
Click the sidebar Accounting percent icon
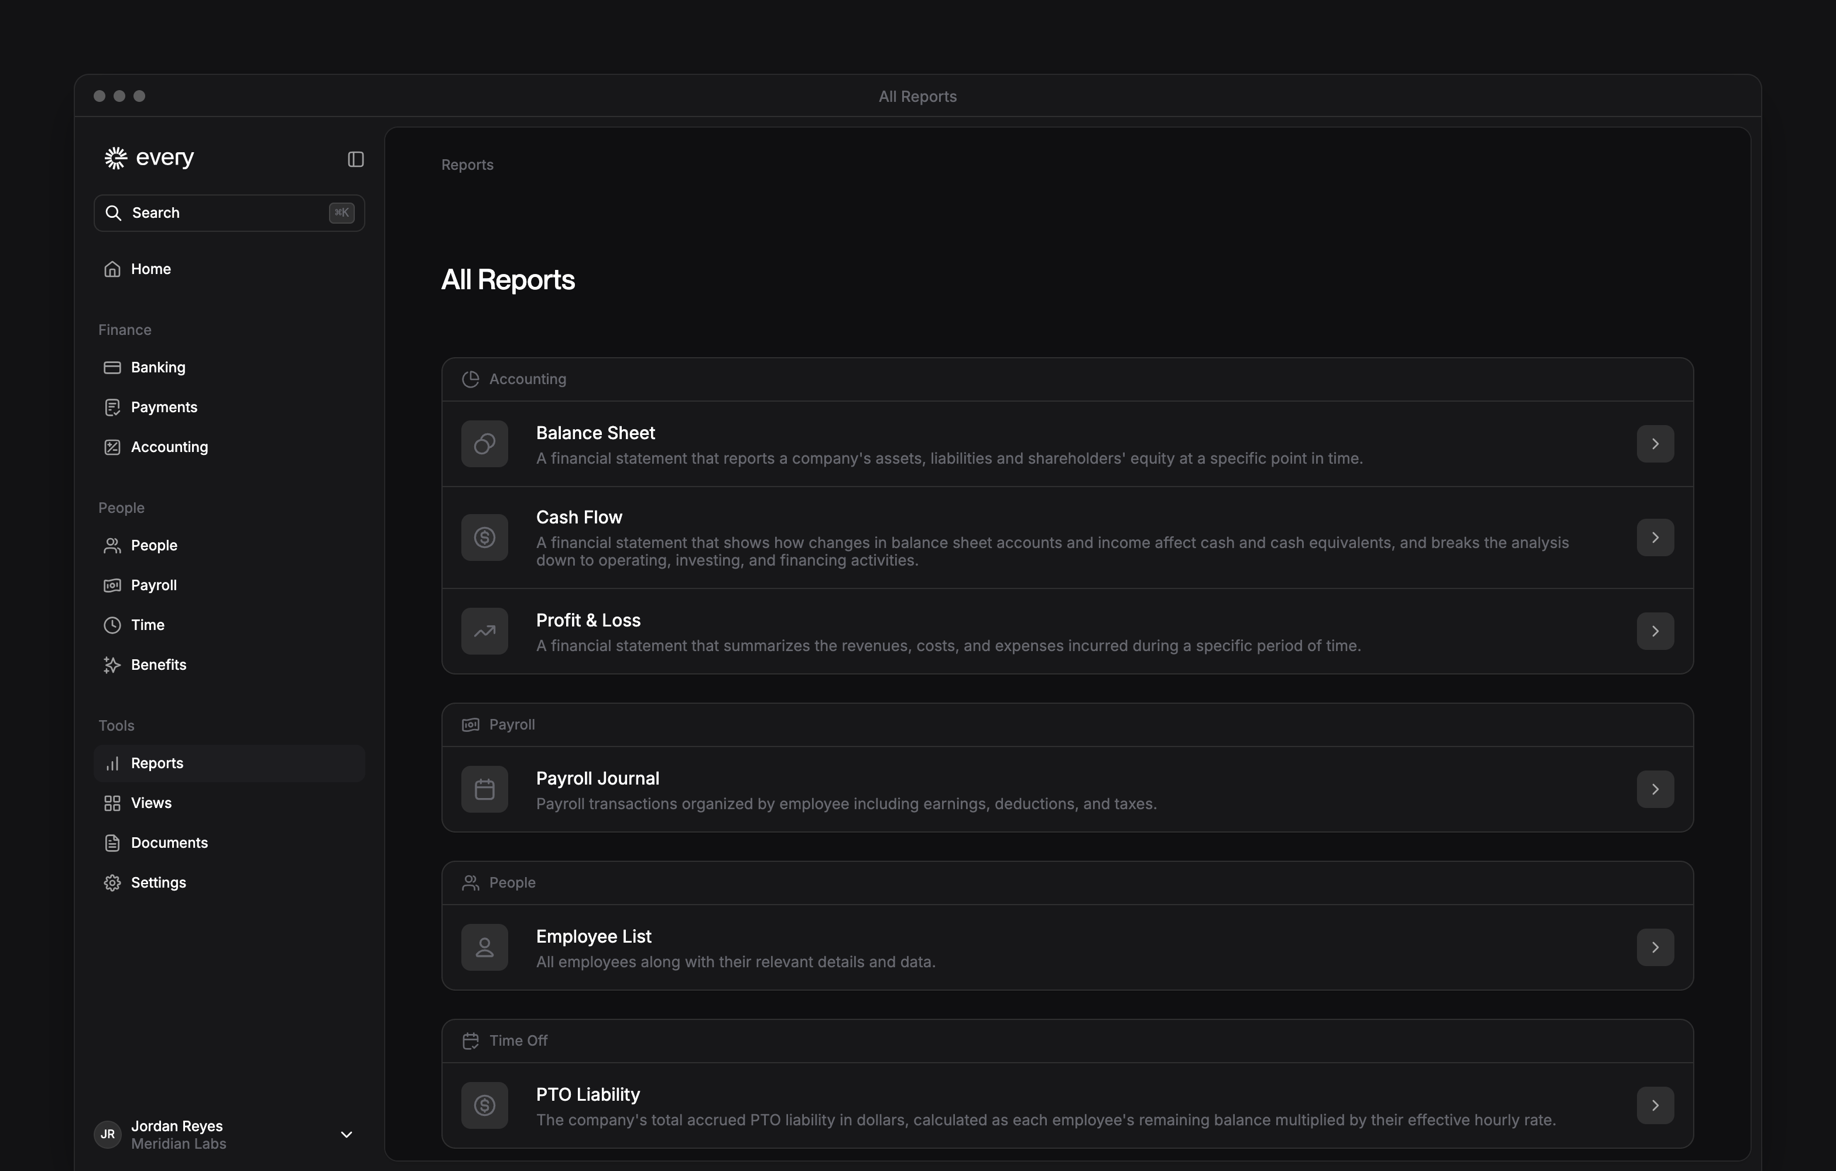tap(112, 447)
